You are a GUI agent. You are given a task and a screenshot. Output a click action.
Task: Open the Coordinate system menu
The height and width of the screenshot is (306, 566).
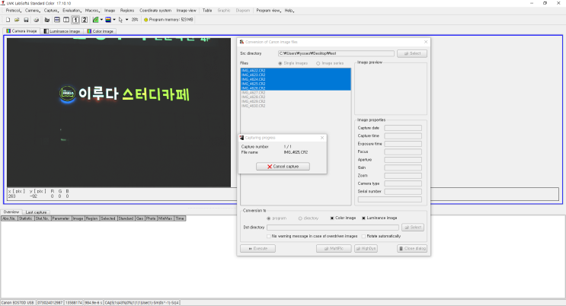(x=155, y=11)
